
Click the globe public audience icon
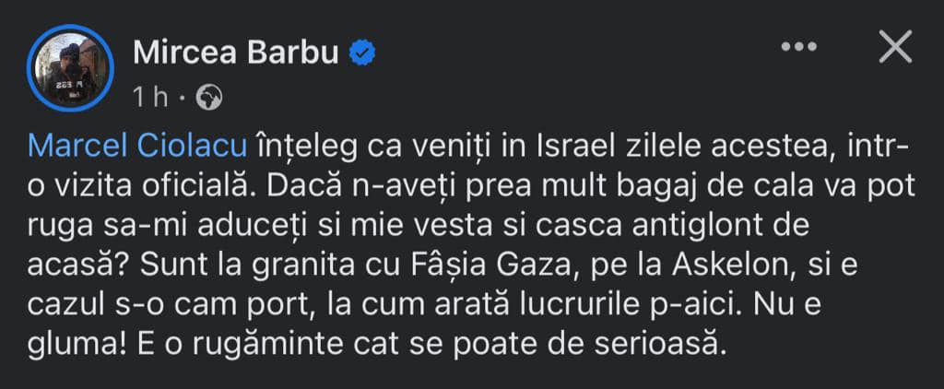click(x=209, y=97)
